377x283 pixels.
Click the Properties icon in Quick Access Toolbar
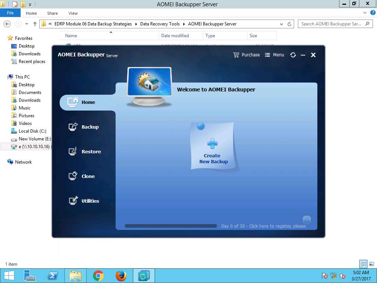(x=15, y=4)
